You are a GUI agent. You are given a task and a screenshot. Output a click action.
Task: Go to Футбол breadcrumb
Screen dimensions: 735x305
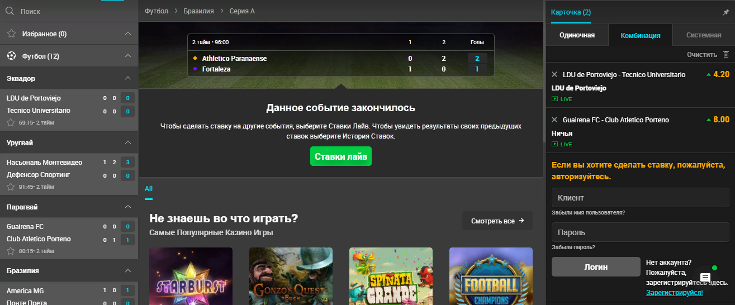click(156, 11)
